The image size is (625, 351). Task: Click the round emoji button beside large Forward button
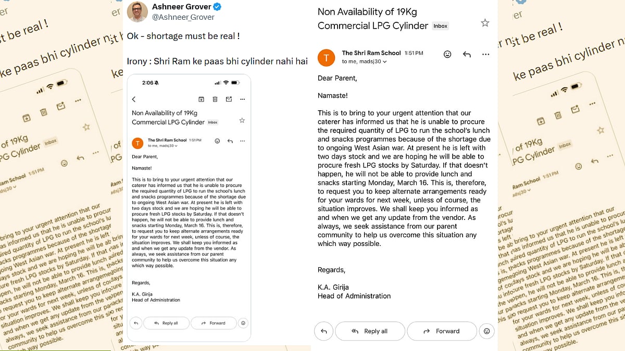487,331
